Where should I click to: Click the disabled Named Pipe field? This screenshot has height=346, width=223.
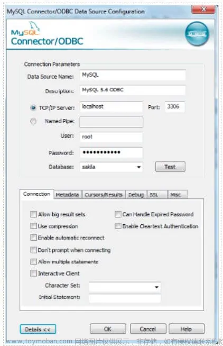pos(111,122)
